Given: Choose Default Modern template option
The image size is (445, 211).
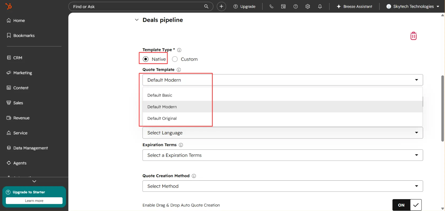Looking at the screenshot, I should [x=283, y=107].
